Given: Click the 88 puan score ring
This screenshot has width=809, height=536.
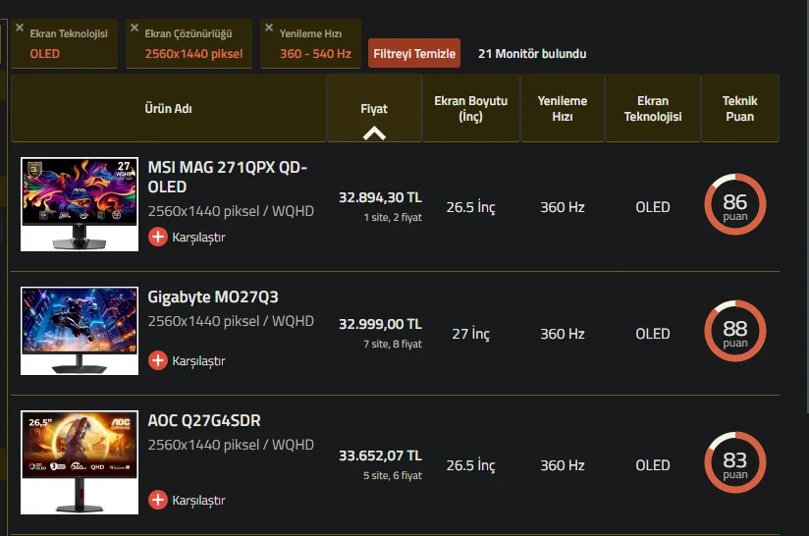Looking at the screenshot, I should [734, 332].
